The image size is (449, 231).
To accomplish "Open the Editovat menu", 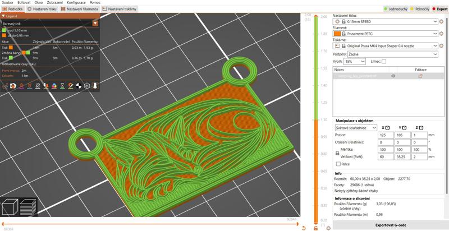I will [24, 2].
